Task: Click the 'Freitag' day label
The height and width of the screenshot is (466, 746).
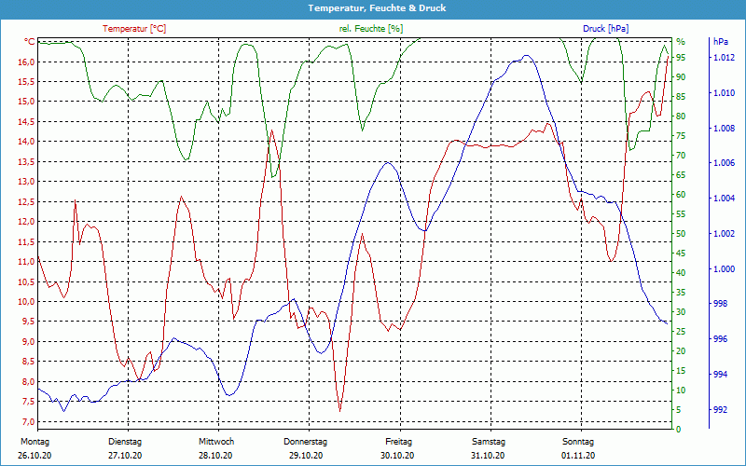Action: (x=398, y=442)
